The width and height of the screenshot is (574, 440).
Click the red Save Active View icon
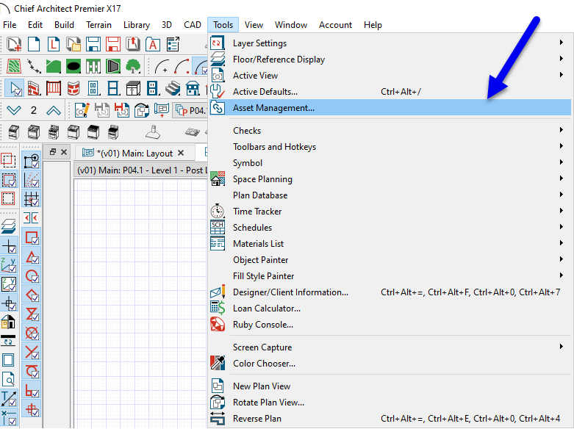coord(121,109)
